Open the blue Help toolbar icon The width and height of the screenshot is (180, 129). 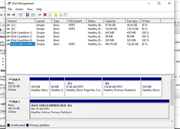[x=28, y=15]
